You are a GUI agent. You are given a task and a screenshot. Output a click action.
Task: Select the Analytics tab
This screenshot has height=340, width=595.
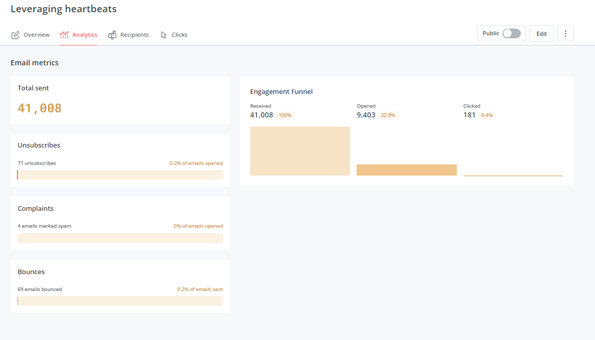click(x=83, y=35)
